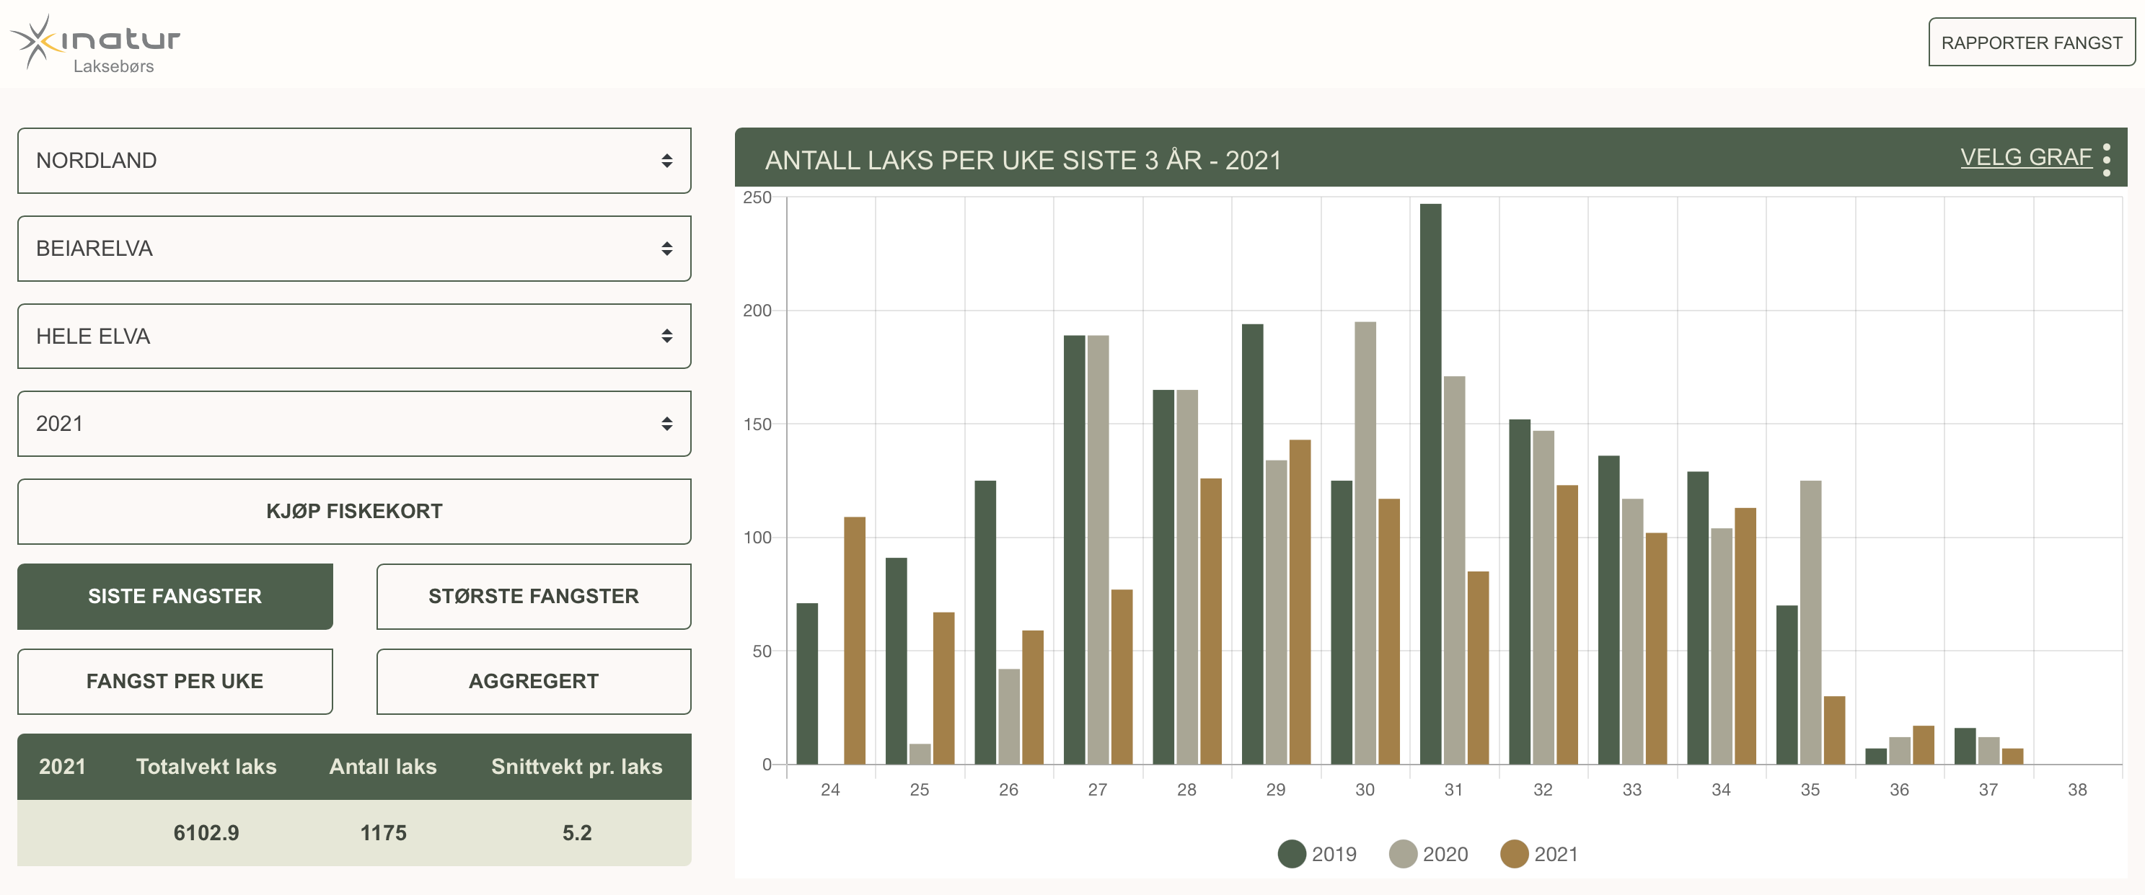Viewport: 2145px width, 895px height.
Task: Click the RAPPORTER FANGST button
Action: pos(2030,43)
